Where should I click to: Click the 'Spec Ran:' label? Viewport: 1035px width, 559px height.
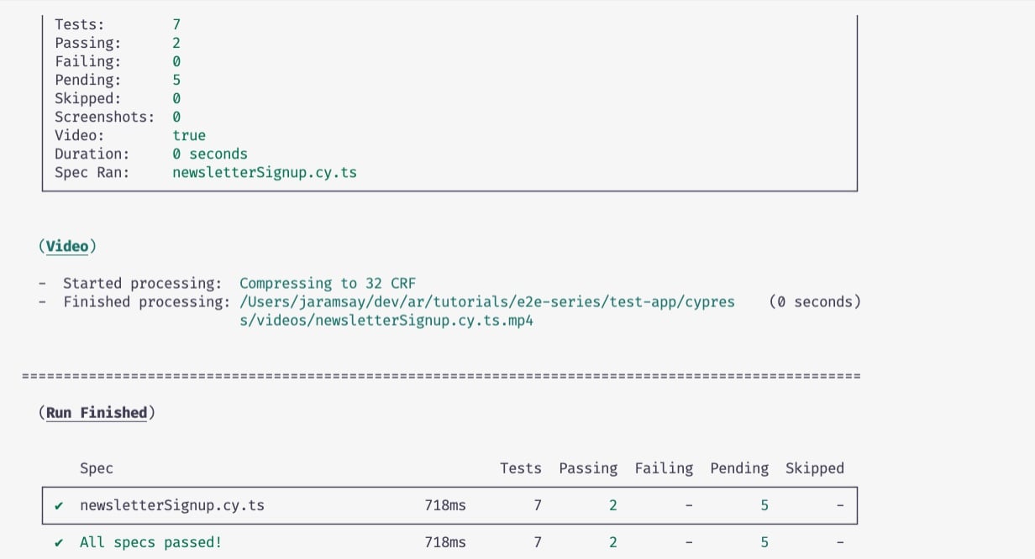point(92,172)
